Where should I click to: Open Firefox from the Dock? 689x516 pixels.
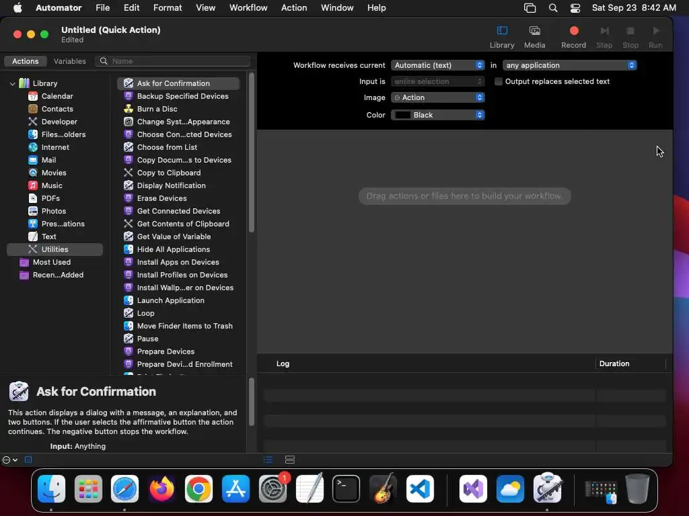coord(161,488)
